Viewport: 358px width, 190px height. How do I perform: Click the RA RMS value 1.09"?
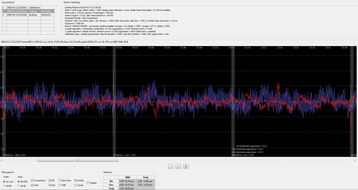click(128, 181)
